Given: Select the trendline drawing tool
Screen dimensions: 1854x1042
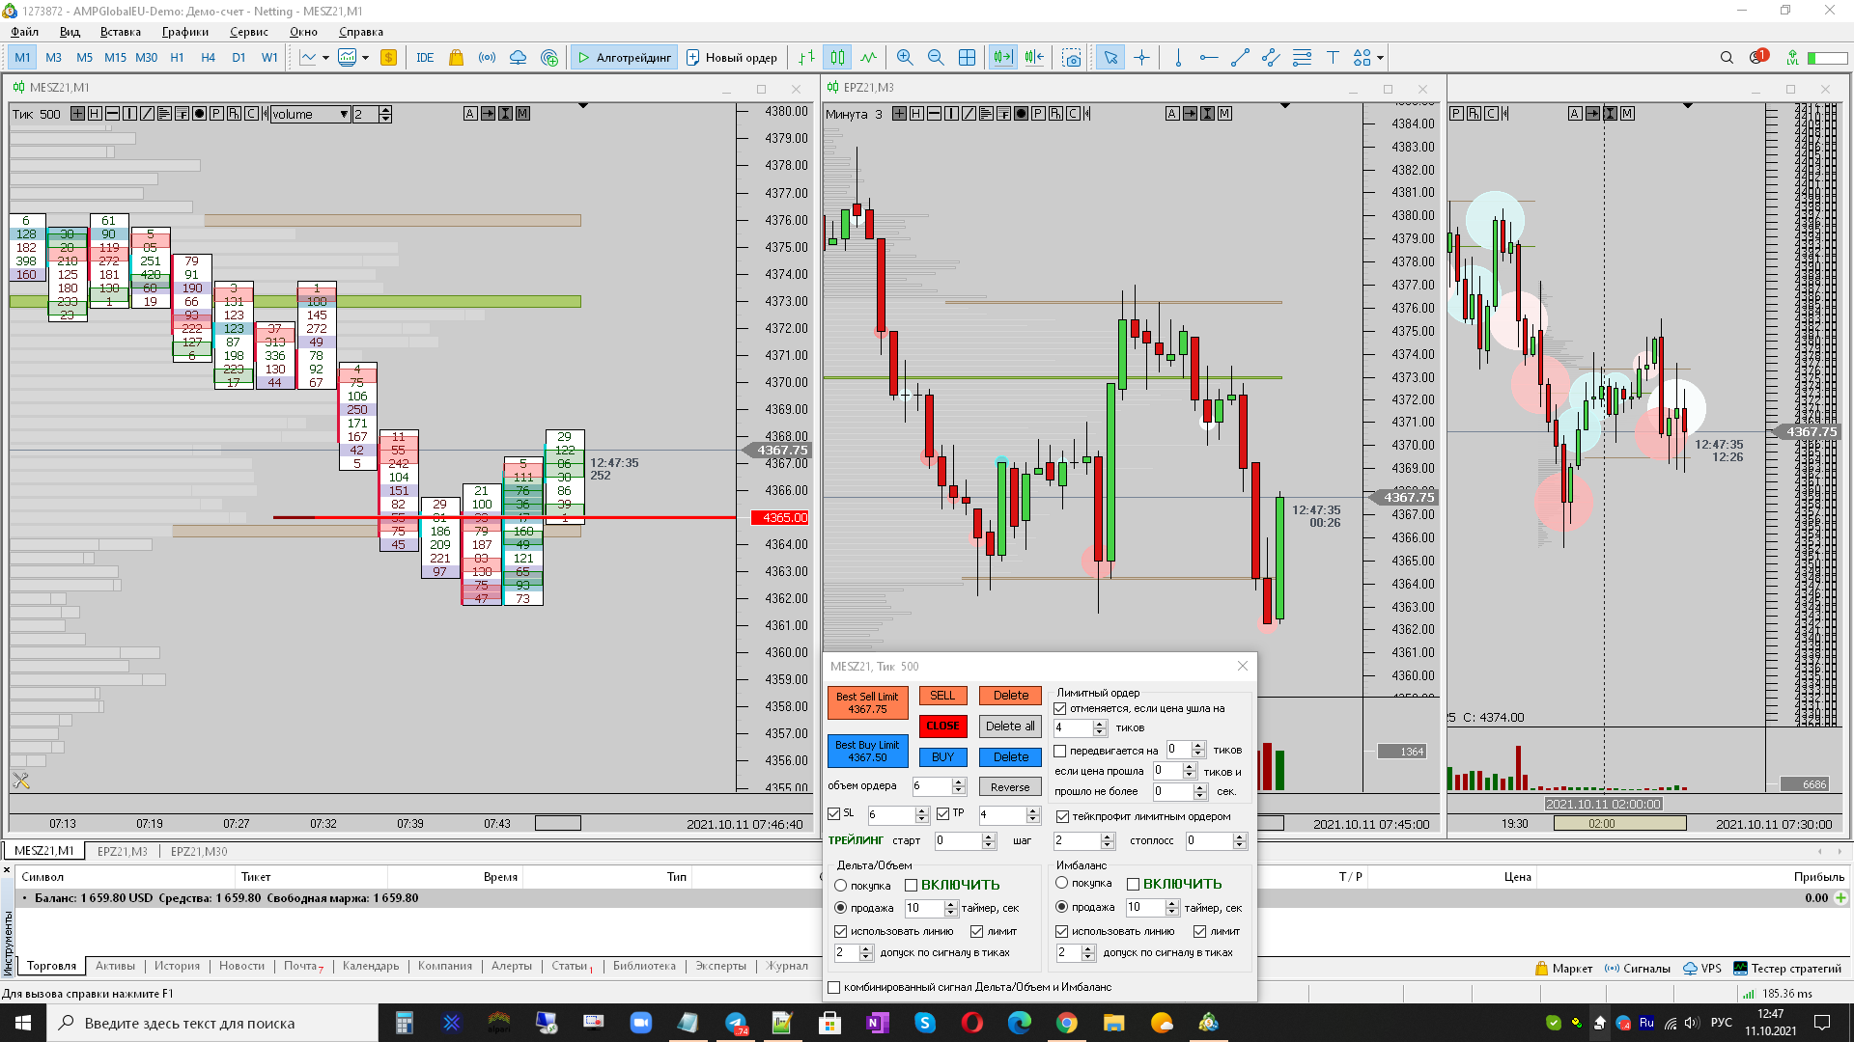Looking at the screenshot, I should [1240, 58].
